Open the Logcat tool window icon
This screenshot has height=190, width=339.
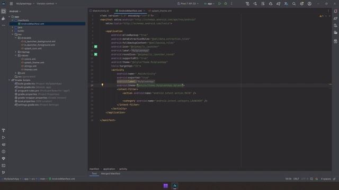click(4, 145)
